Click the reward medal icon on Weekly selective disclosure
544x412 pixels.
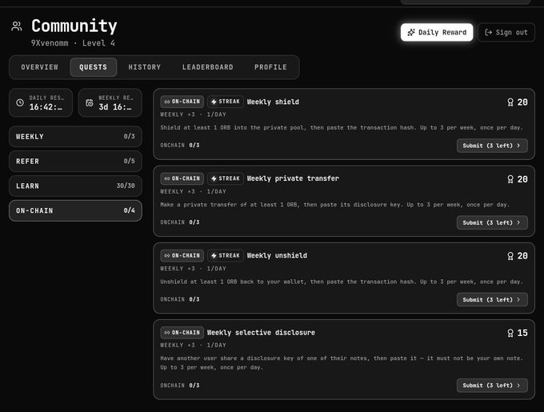[510, 333]
